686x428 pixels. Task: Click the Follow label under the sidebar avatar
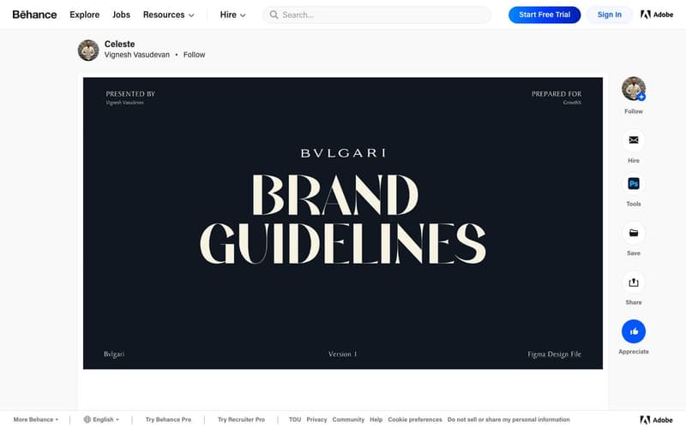coord(634,111)
